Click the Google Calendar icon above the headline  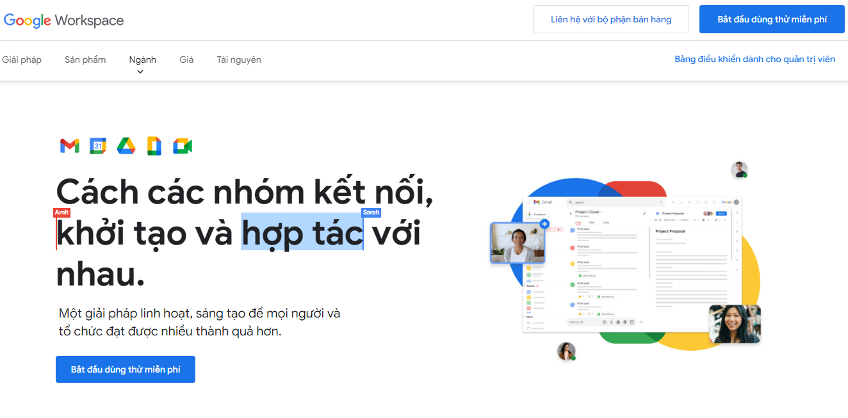pos(97,146)
